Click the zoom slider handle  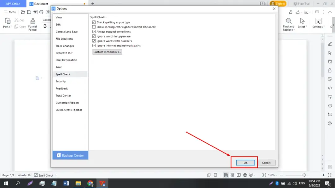click(304, 175)
